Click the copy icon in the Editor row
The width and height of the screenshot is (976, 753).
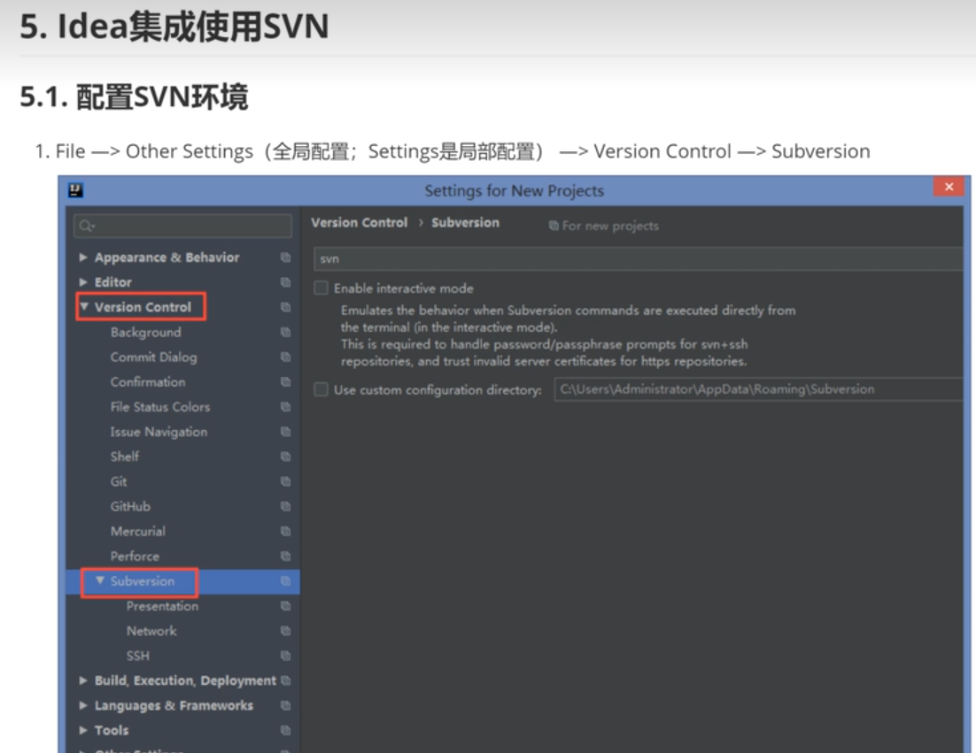tap(286, 282)
